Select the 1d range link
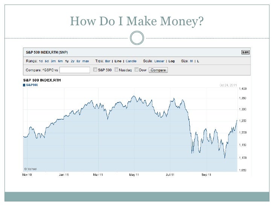The image size is (274, 206). pyautogui.click(x=41, y=61)
